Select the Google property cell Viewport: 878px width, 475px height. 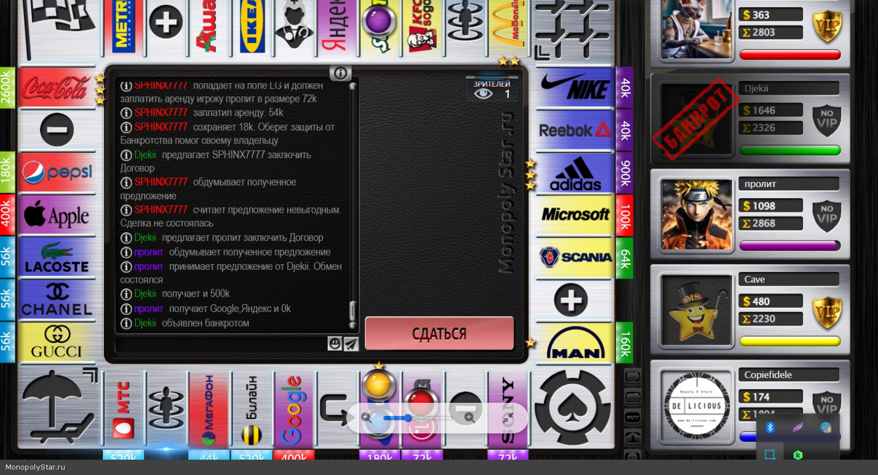[x=294, y=409]
